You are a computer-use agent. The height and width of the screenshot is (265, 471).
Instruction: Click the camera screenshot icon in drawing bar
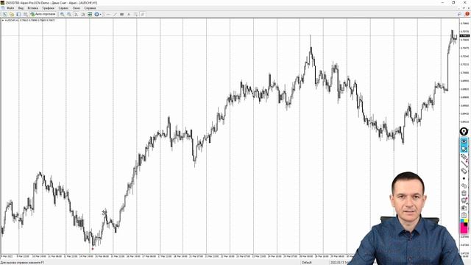tap(464, 208)
